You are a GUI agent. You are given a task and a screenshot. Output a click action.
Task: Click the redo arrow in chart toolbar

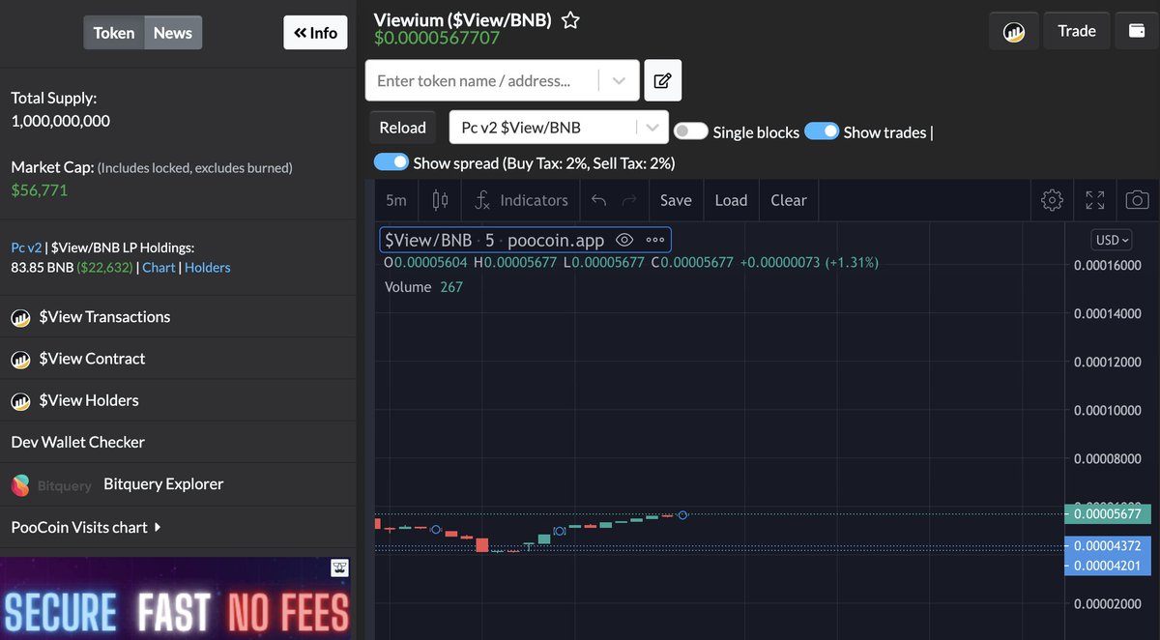[629, 200]
